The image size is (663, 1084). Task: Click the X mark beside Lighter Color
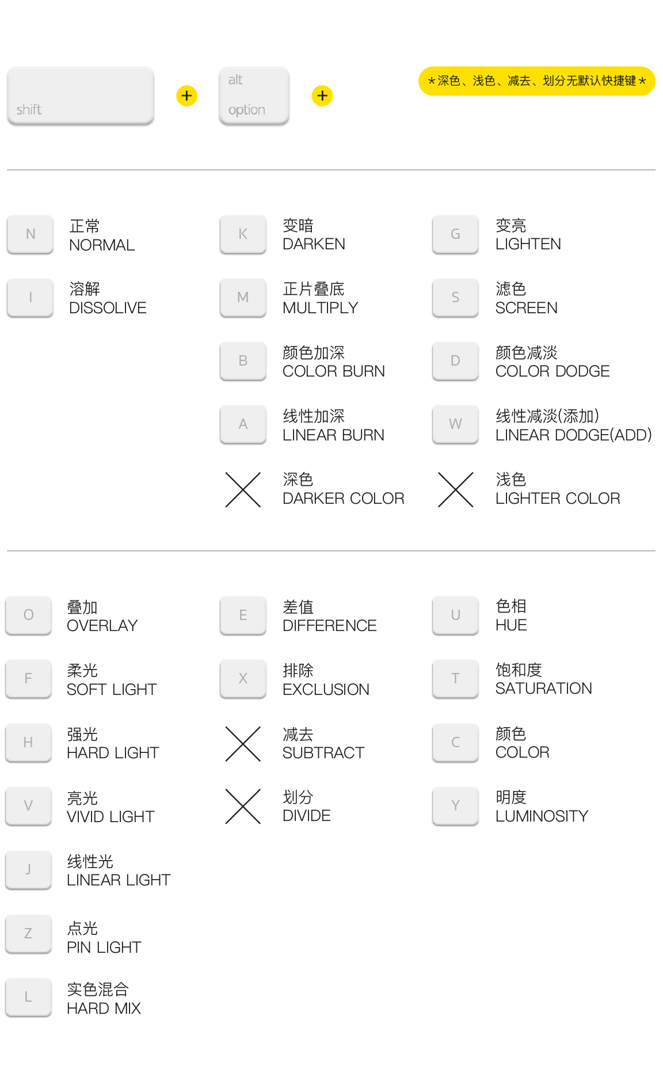(455, 489)
